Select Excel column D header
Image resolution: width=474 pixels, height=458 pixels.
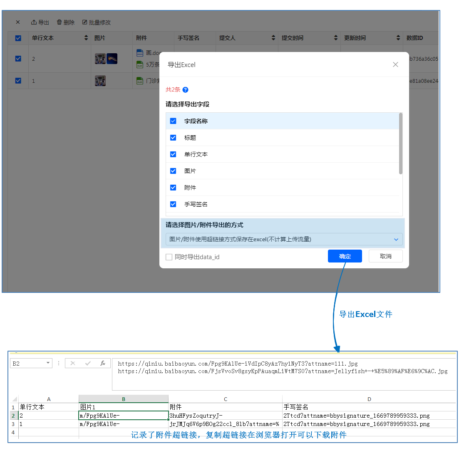(369, 399)
